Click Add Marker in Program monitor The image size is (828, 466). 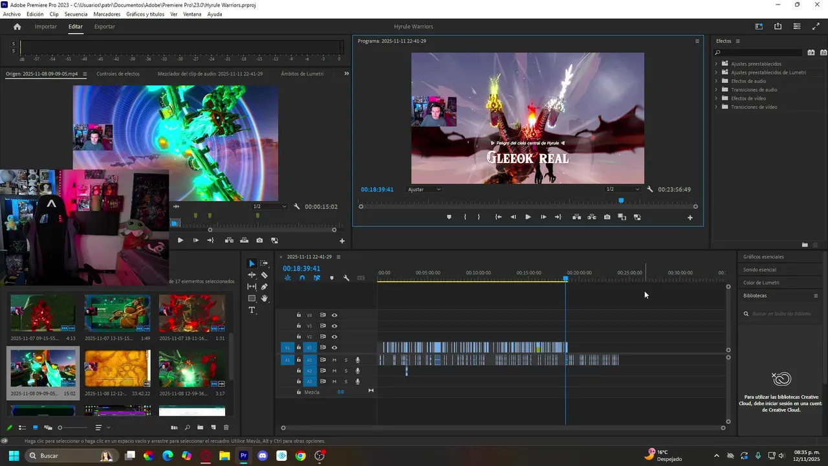click(x=449, y=217)
